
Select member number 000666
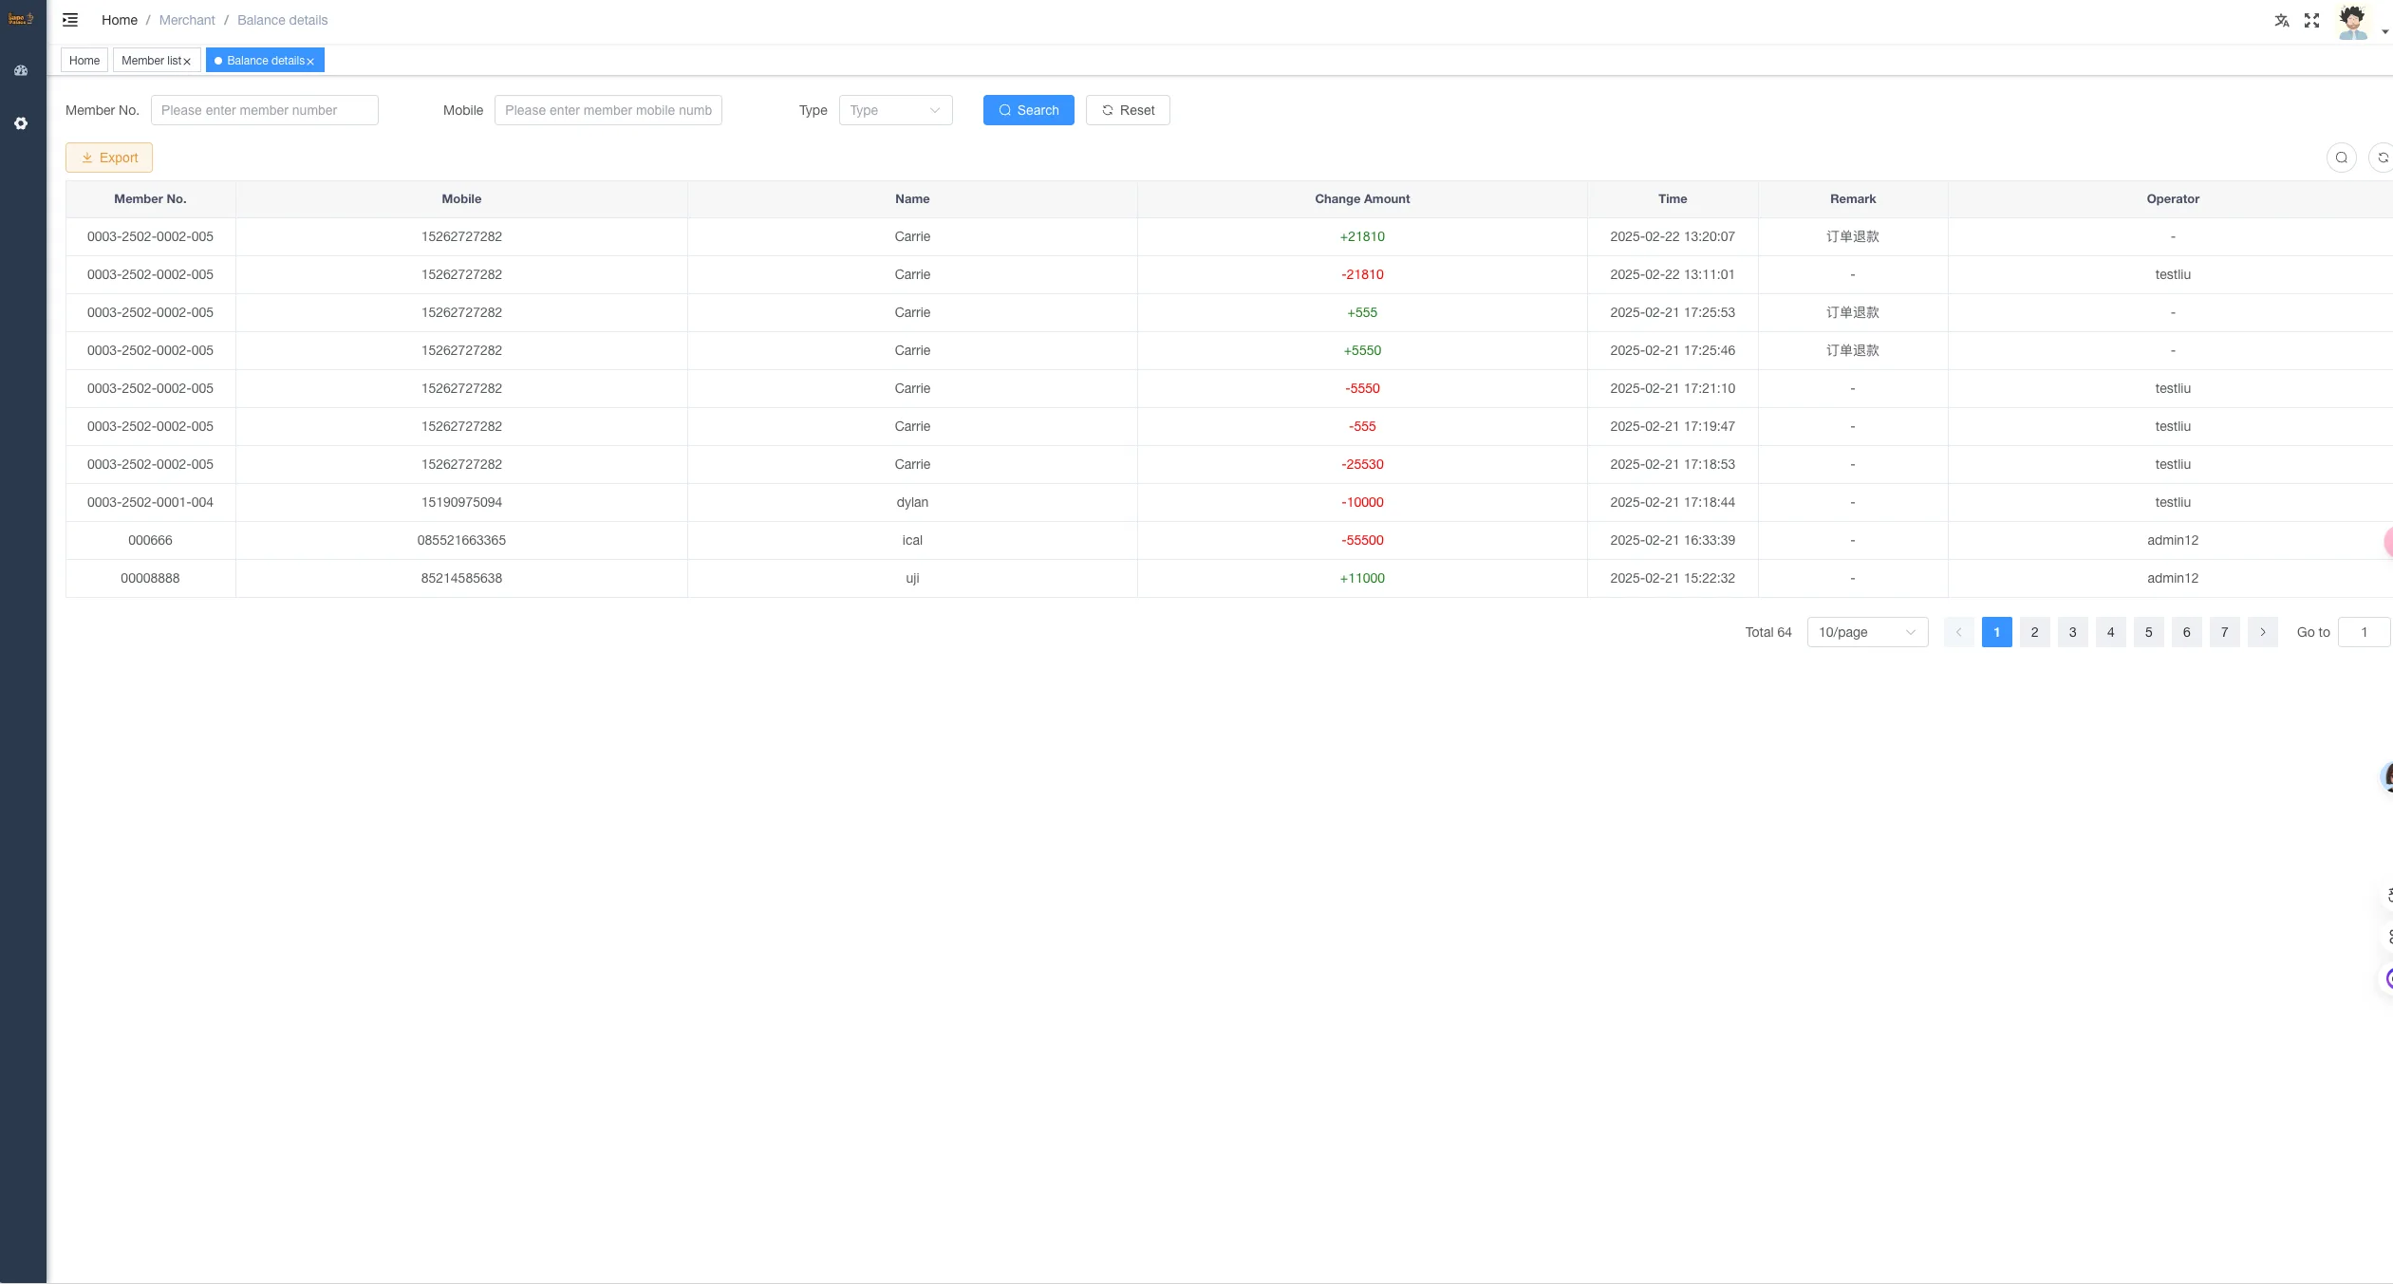click(x=150, y=541)
